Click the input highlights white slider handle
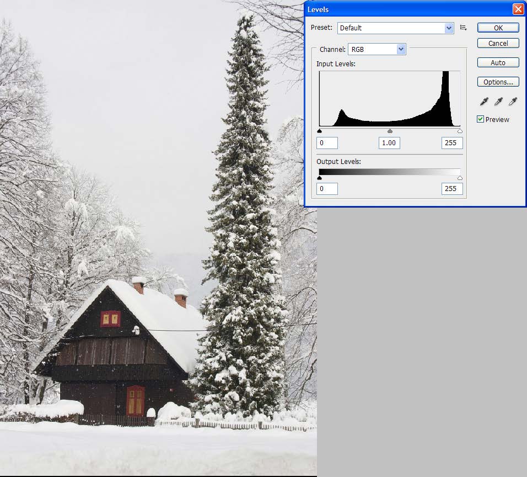The image size is (527, 477). click(x=460, y=131)
